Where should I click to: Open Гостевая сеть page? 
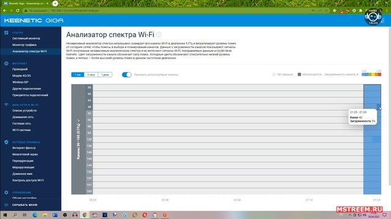click(22, 123)
